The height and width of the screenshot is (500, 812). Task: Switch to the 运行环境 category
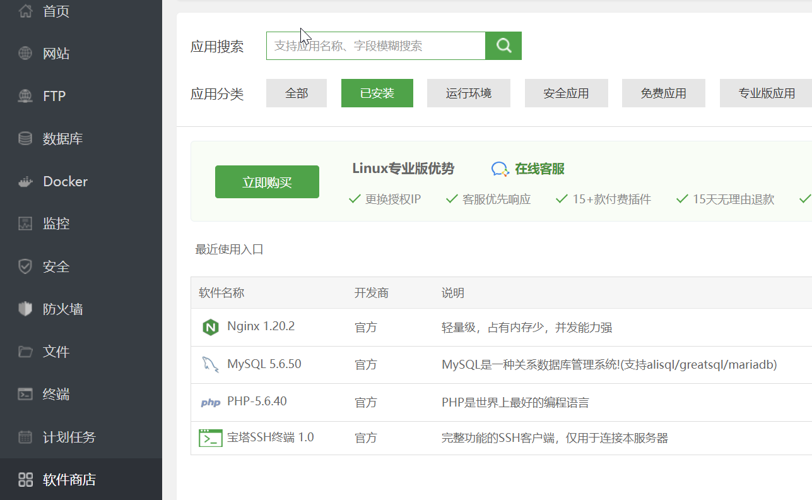(x=469, y=93)
